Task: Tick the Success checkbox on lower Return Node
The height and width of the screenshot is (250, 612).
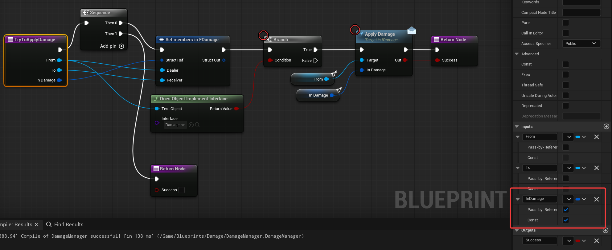Action: pos(182,190)
